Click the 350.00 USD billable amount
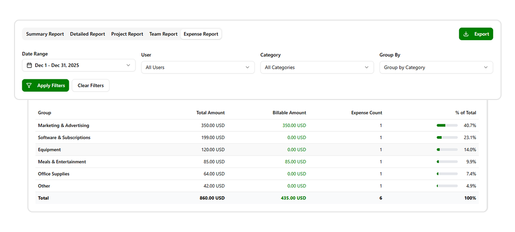Viewport: 515px width, 232px height. point(294,125)
